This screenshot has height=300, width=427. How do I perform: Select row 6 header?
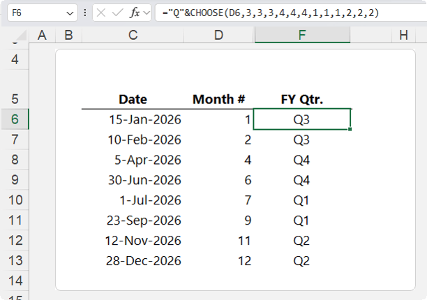(15, 119)
